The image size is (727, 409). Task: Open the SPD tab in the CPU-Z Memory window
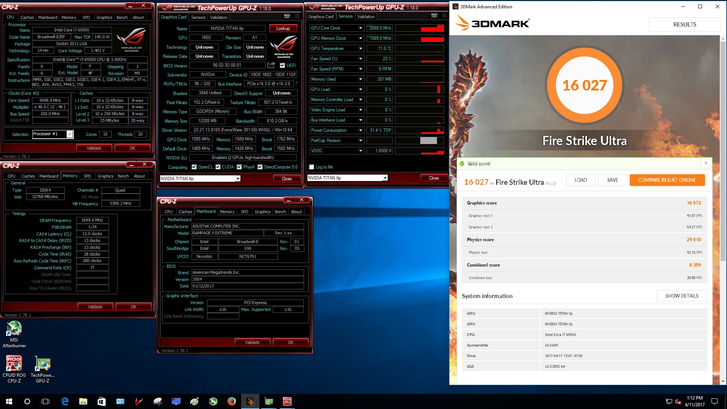87,176
